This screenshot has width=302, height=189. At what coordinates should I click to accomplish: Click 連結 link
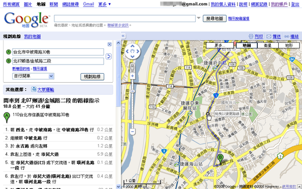(x=294, y=36)
